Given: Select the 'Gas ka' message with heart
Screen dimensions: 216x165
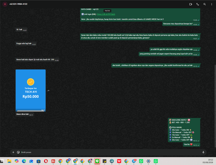Looking at the screenshot, I should click(191, 144).
